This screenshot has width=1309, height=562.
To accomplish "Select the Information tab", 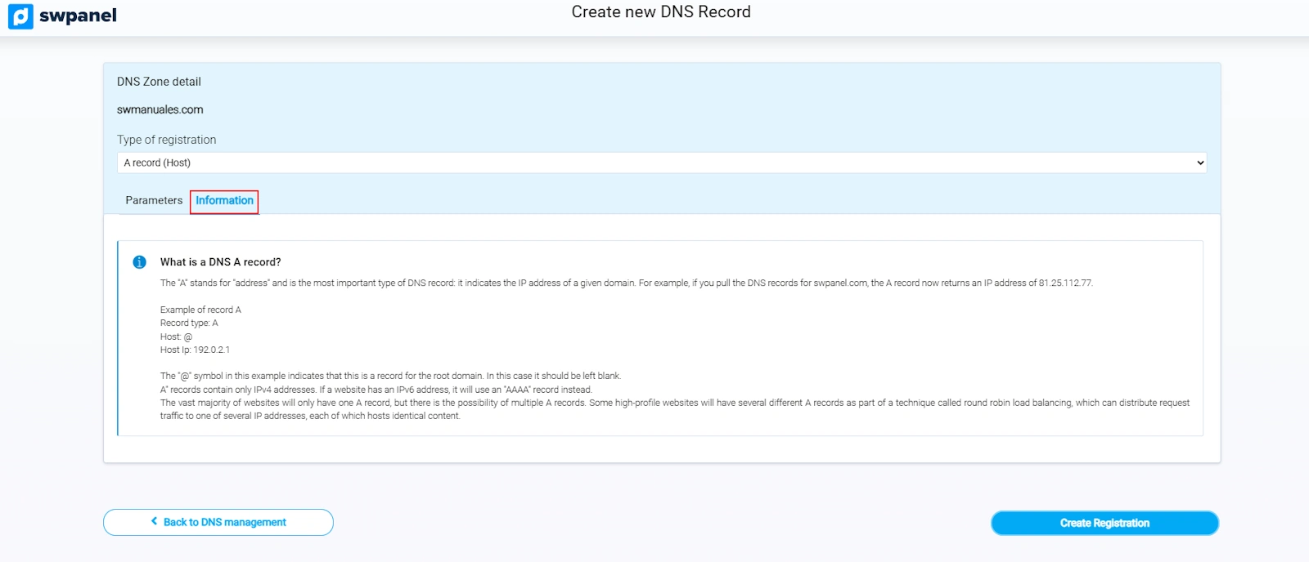I will (224, 201).
